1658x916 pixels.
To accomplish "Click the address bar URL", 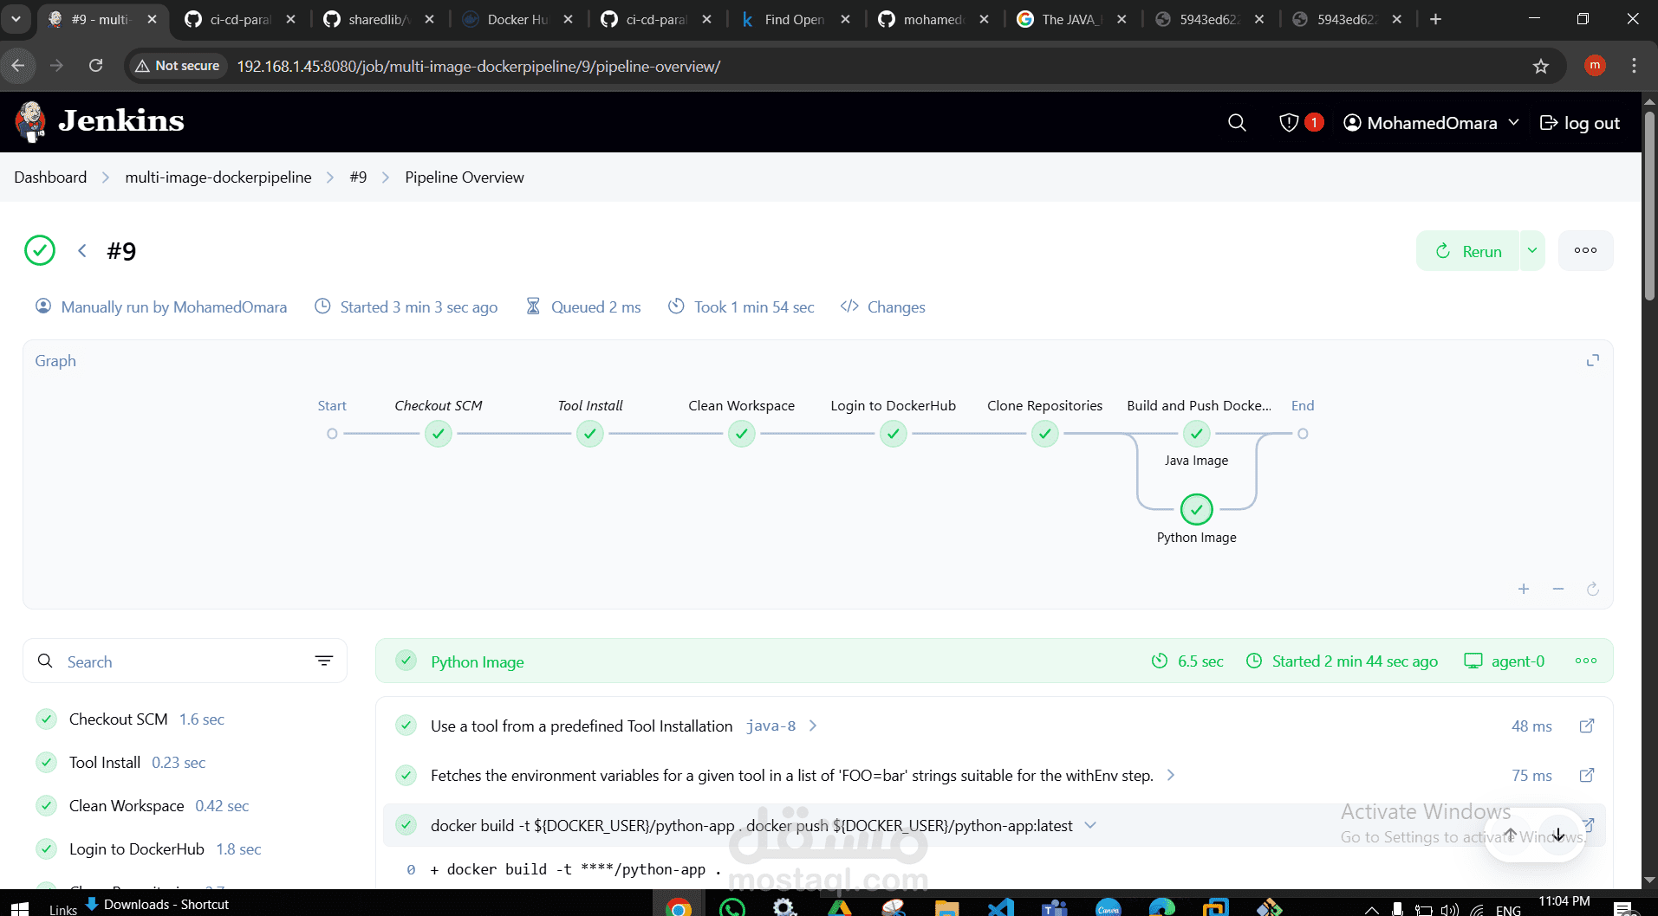I will (x=478, y=67).
